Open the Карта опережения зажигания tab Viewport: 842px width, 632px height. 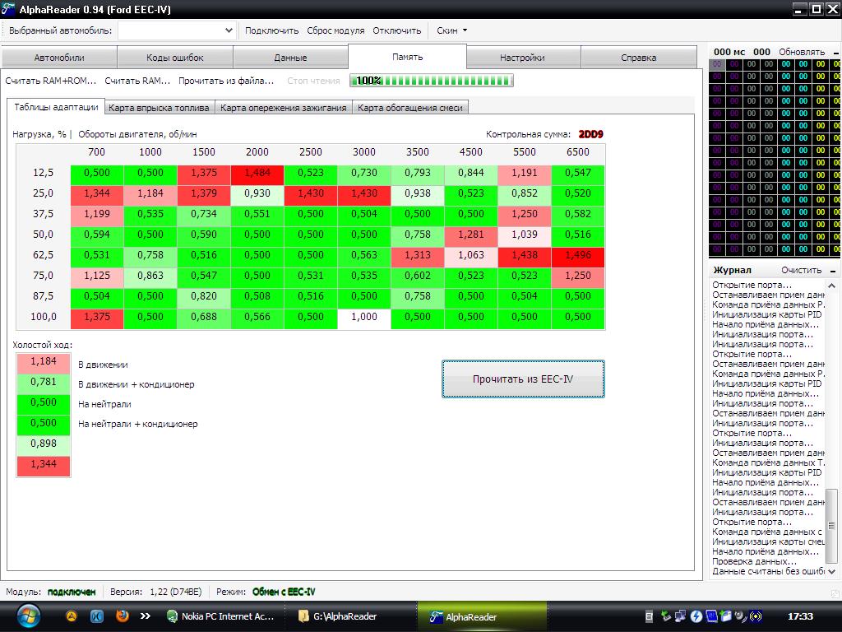(284, 108)
